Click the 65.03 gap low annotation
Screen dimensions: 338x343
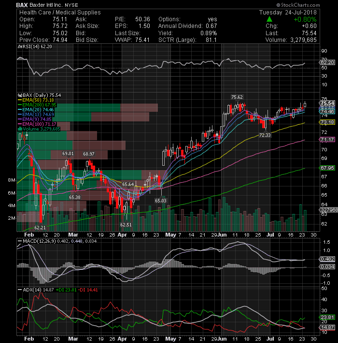pyautogui.click(x=160, y=200)
